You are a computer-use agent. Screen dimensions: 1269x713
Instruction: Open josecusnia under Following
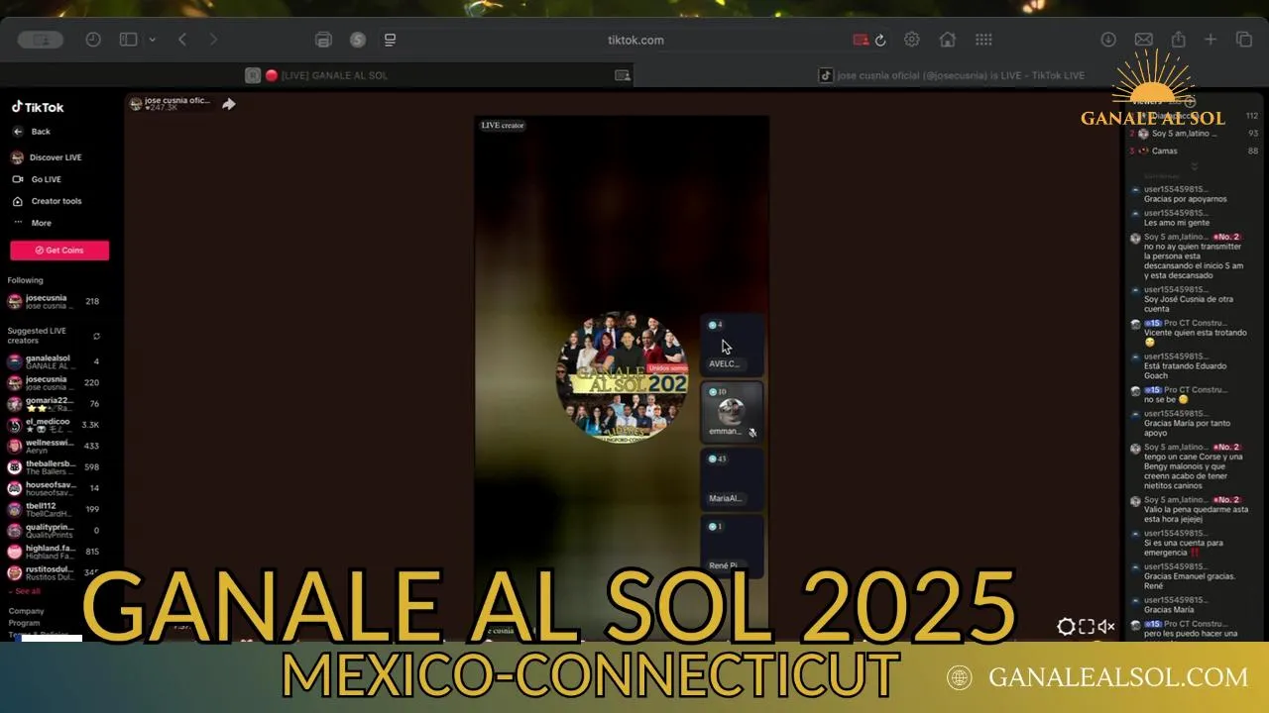(55, 302)
